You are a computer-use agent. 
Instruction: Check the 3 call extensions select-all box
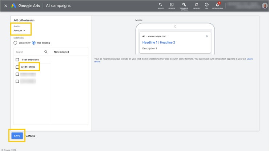(17, 60)
